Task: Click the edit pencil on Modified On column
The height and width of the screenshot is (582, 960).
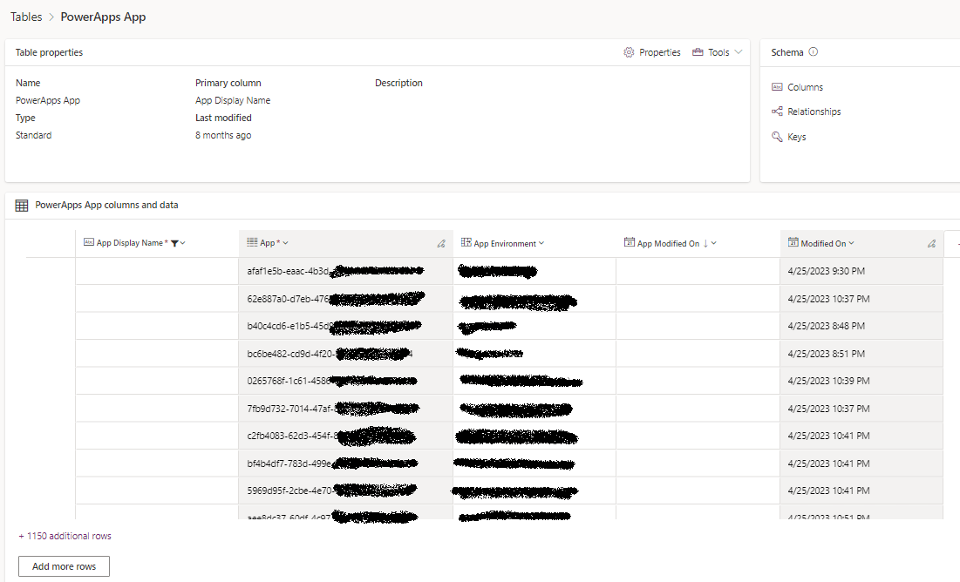Action: click(931, 243)
